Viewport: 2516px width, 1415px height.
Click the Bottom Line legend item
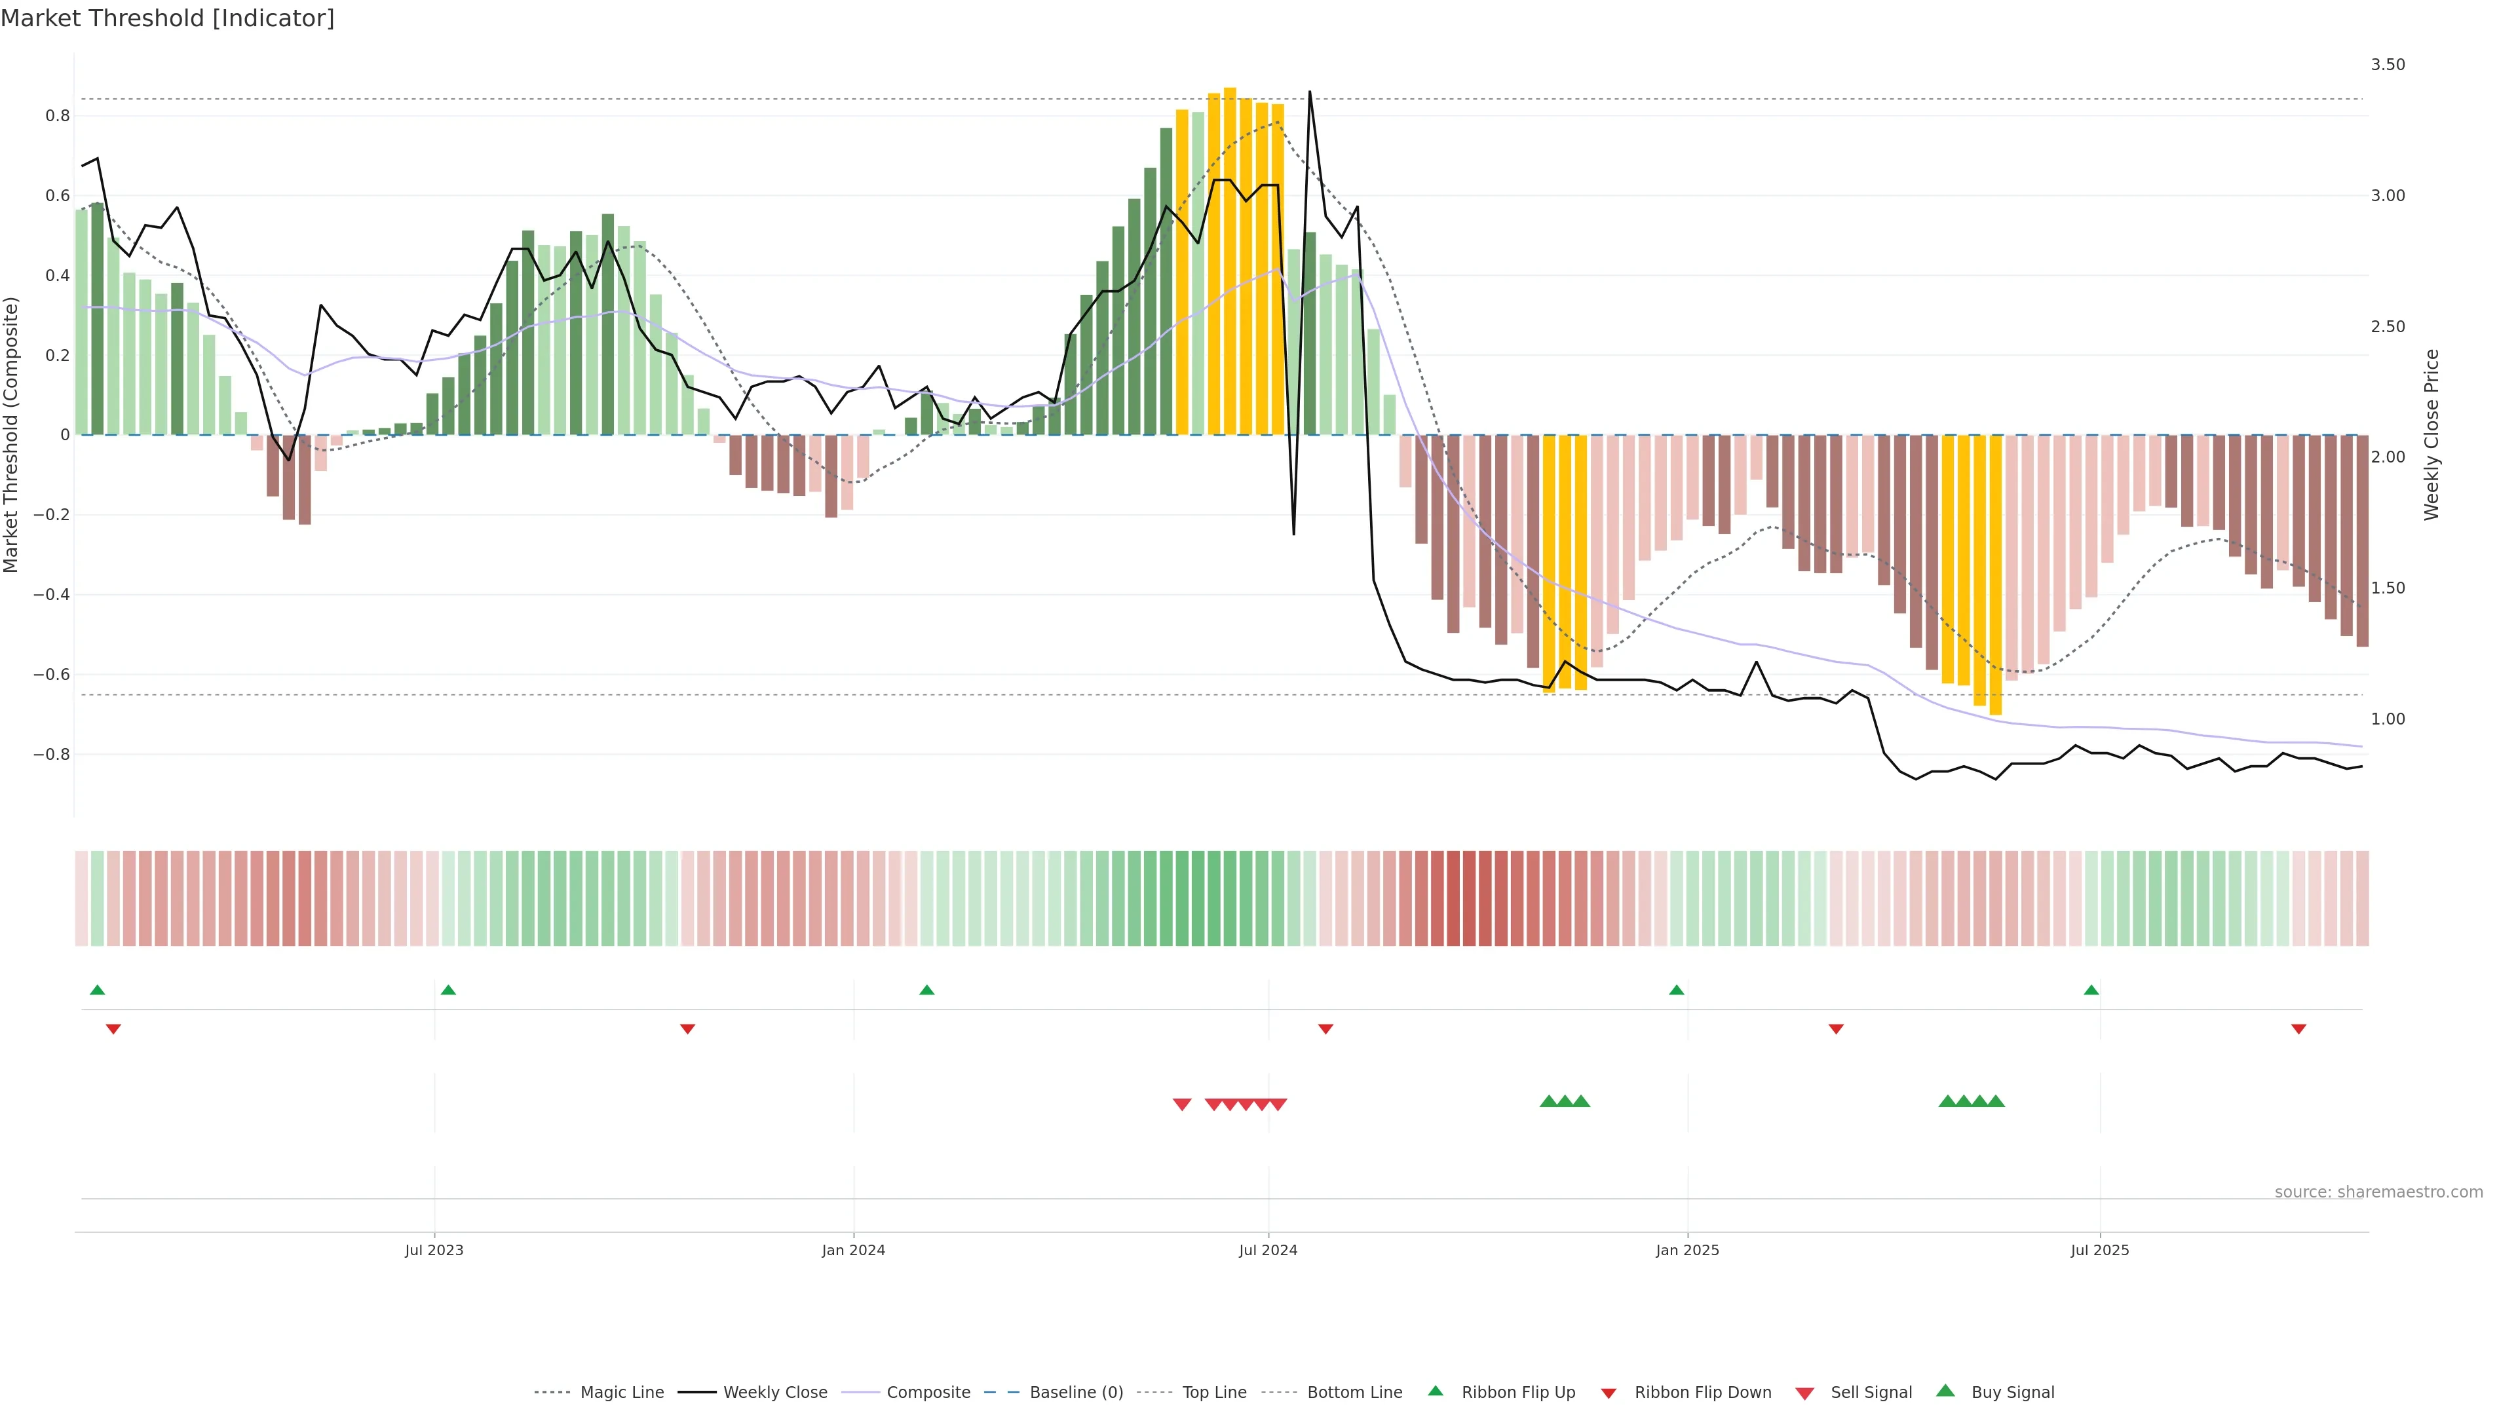pos(1354,1393)
